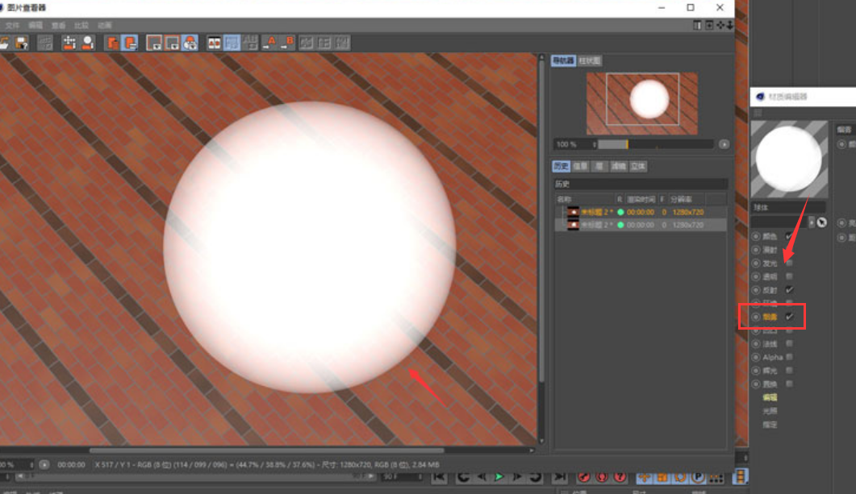Open the 文件 (File) menu
The width and height of the screenshot is (856, 494).
(x=12, y=26)
